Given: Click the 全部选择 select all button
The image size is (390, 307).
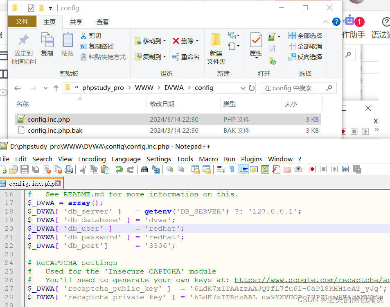Looking at the screenshot, I should click(305, 36).
